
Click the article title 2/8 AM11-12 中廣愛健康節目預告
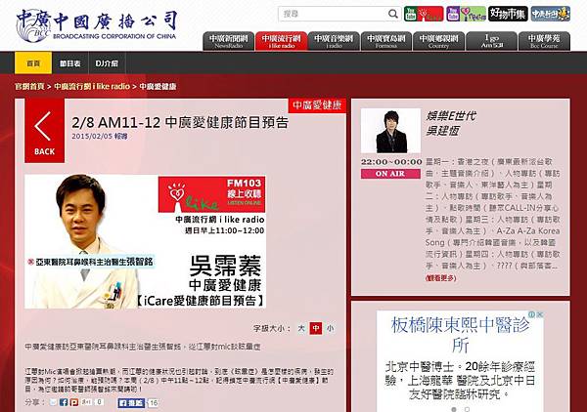180,122
